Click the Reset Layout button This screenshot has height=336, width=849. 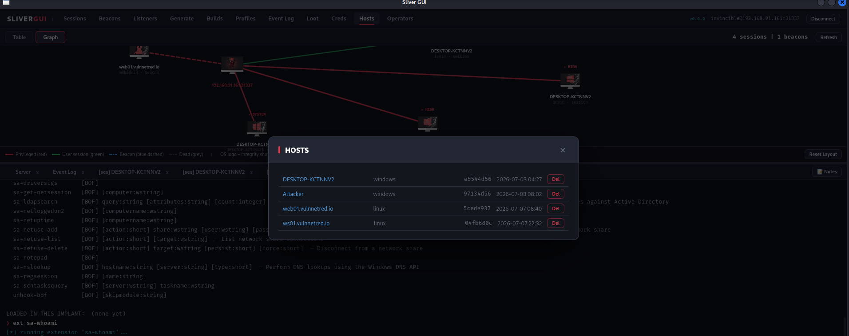(823, 154)
